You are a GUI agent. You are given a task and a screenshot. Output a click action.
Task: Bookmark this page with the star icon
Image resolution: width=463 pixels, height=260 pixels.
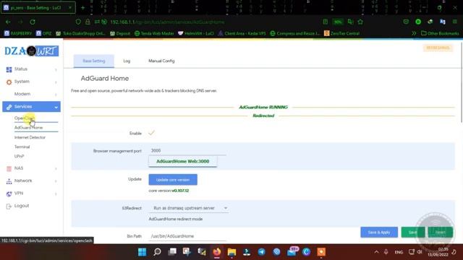[360, 22]
